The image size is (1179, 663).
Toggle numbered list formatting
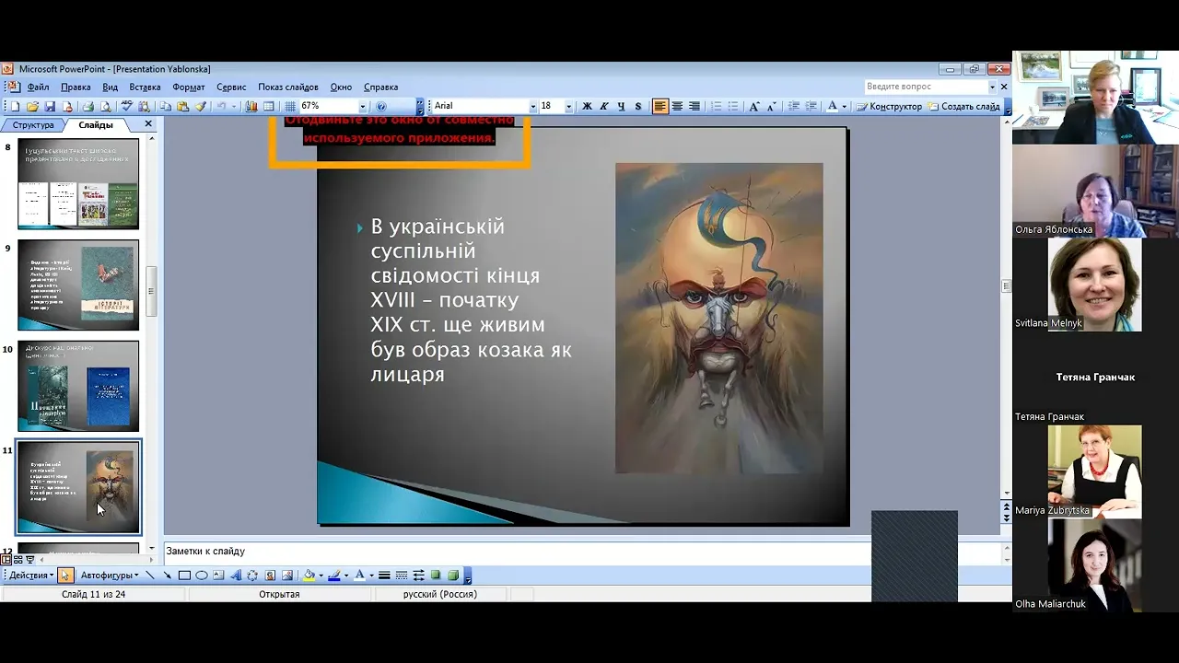tap(717, 107)
